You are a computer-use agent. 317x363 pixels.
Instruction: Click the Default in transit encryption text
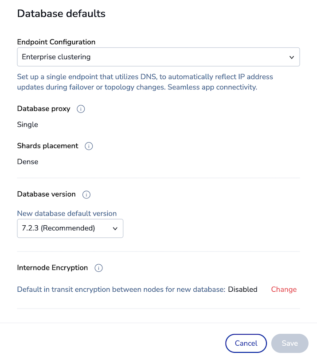pyautogui.click(x=121, y=290)
